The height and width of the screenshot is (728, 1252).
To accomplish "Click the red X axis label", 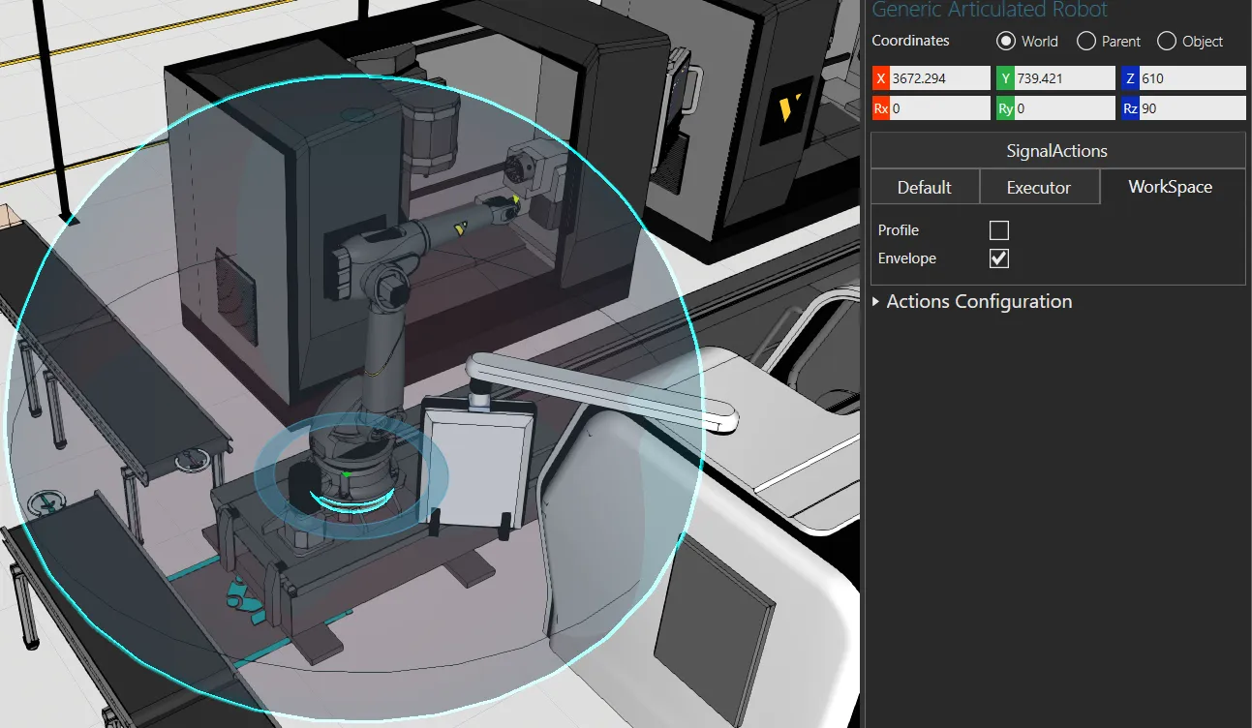I will [x=880, y=78].
